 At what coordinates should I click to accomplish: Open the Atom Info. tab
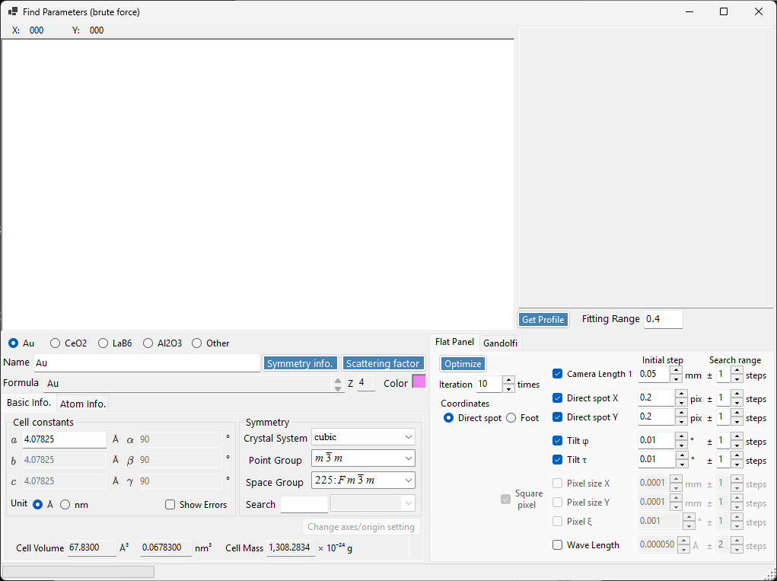83,404
